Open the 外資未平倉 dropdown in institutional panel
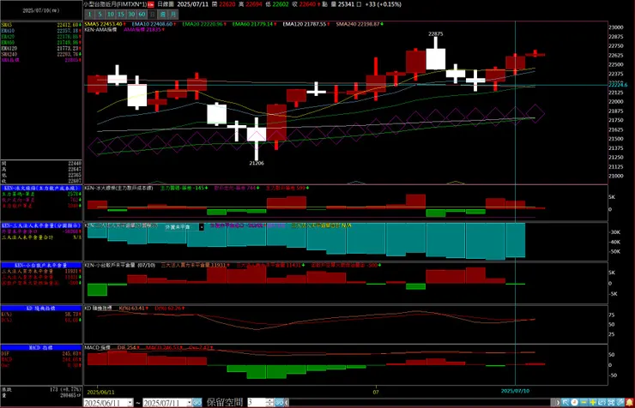This screenshot has height=408, width=635. (202, 227)
